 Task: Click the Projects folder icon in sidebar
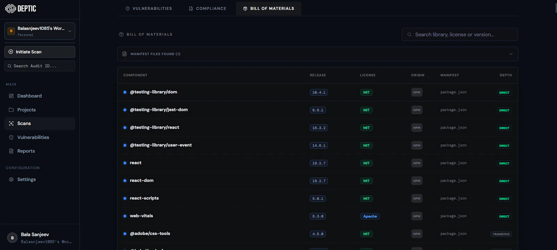11,110
